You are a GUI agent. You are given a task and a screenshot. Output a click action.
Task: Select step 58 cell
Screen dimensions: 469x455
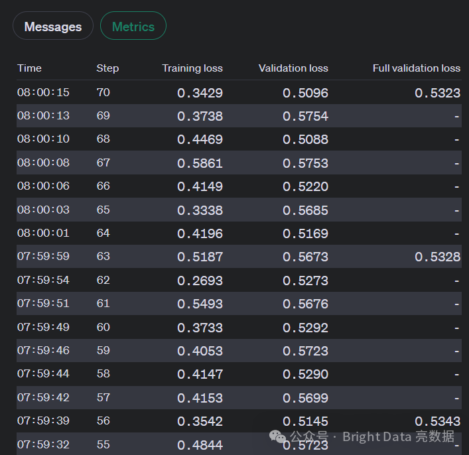coord(103,373)
